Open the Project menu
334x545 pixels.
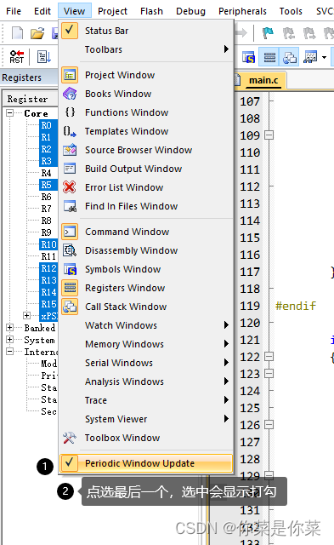pyautogui.click(x=112, y=11)
